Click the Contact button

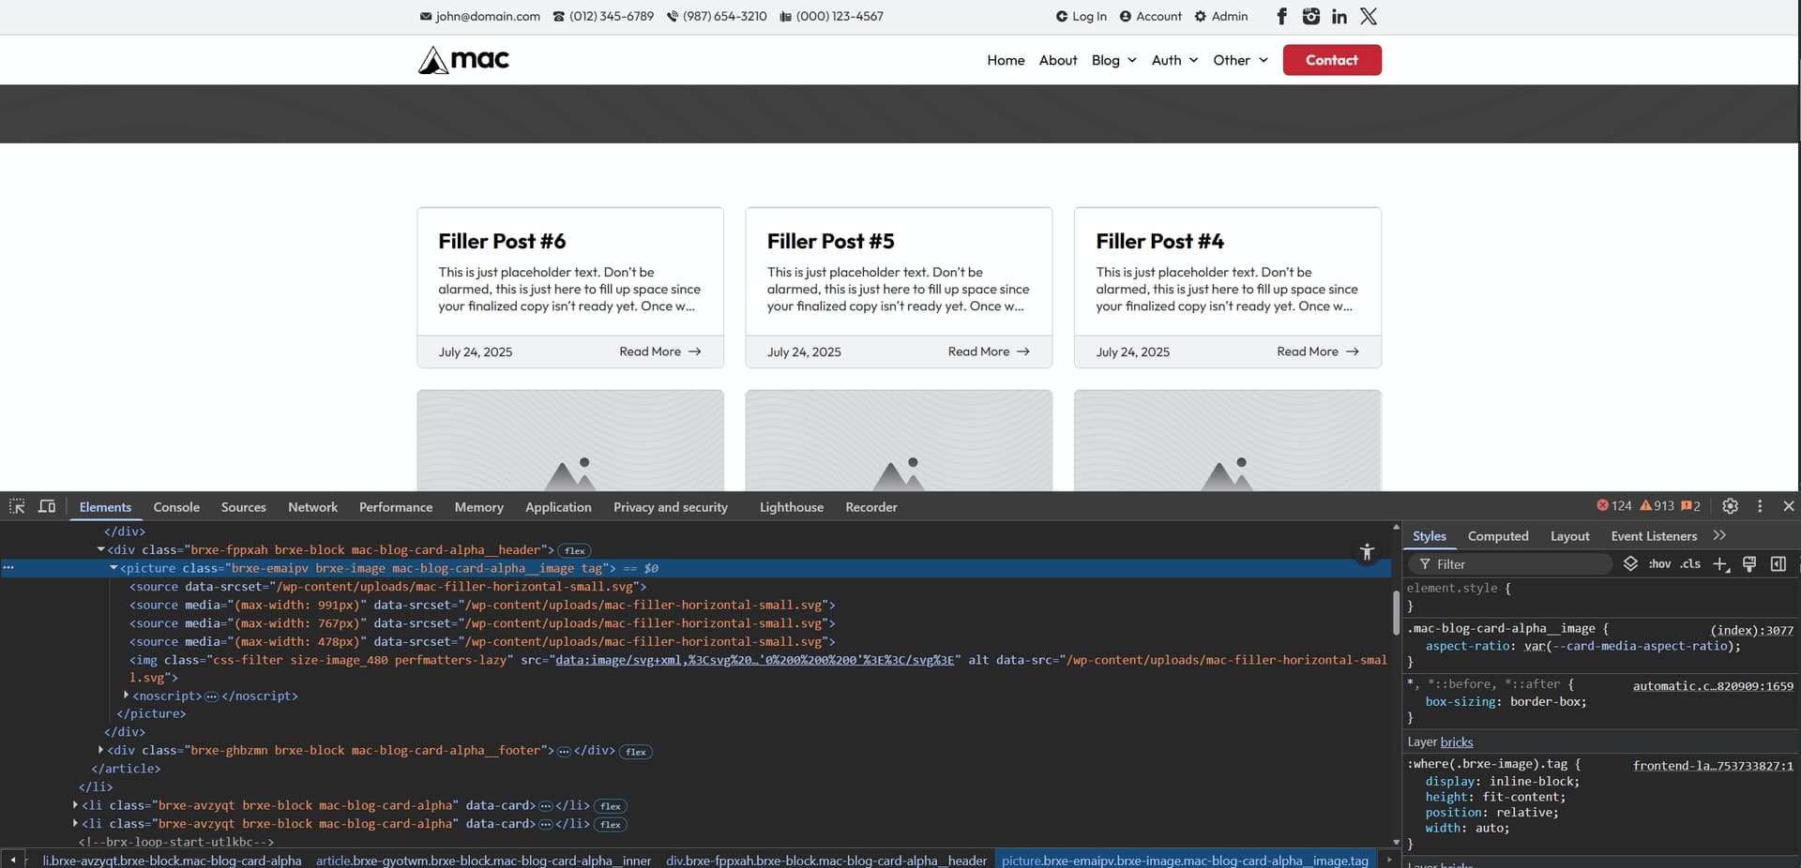pyautogui.click(x=1331, y=59)
